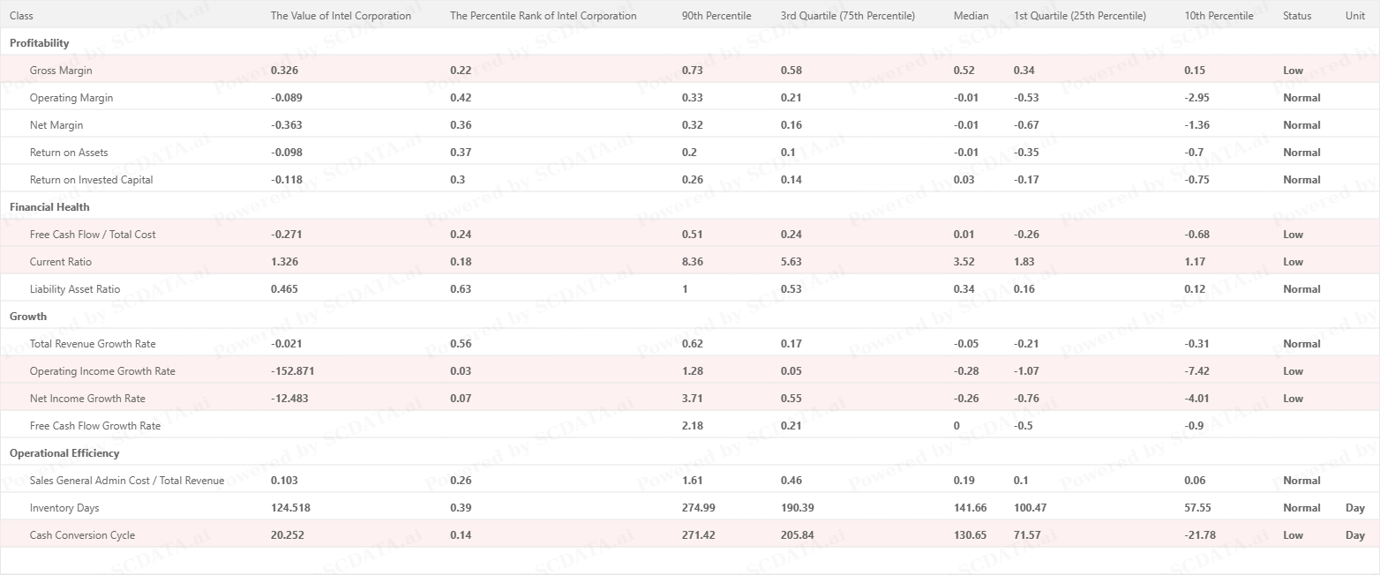The height and width of the screenshot is (575, 1380).
Task: Click the Operating Income Growth Rate label
Action: coord(102,371)
